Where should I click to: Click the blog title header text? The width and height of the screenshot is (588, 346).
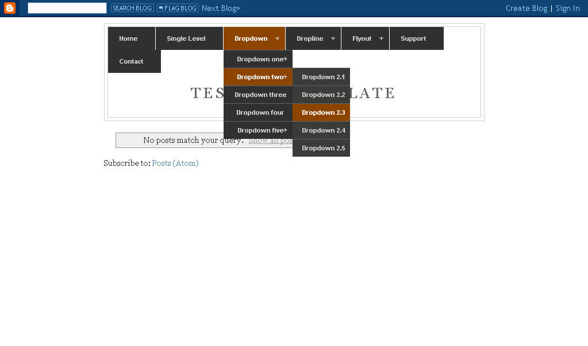tap(293, 93)
